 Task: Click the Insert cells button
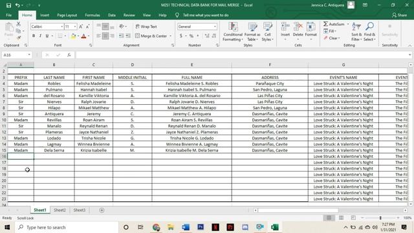tap(285, 32)
